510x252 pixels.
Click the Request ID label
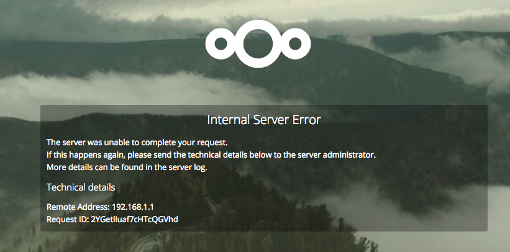[68, 220]
